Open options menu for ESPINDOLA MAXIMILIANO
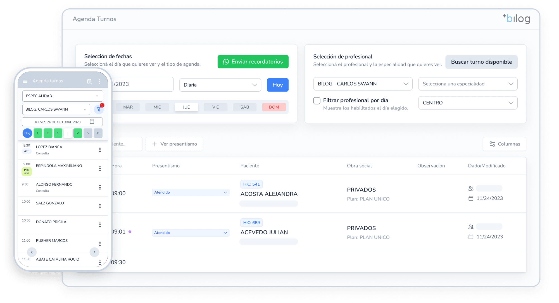559x303 pixels. point(100,169)
